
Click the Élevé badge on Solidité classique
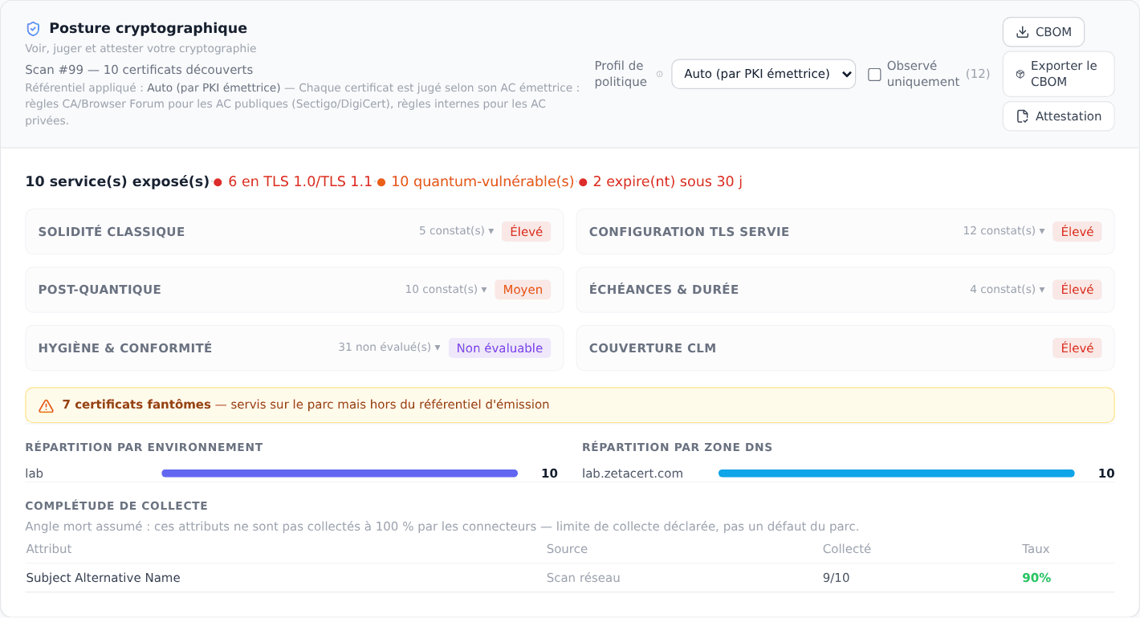coord(527,232)
